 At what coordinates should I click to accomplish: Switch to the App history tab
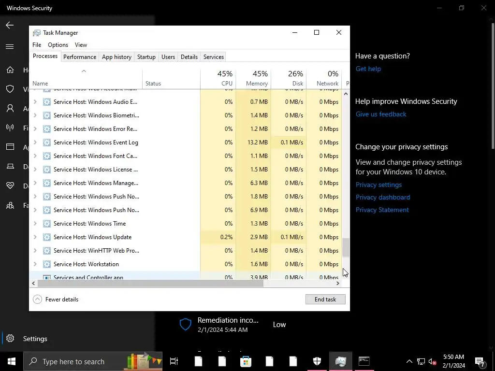tap(116, 57)
